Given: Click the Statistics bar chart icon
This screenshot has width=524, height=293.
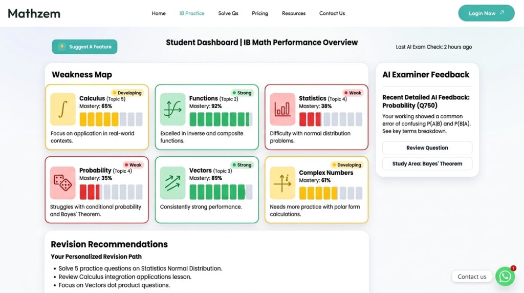Looking at the screenshot, I should pyautogui.click(x=282, y=109).
